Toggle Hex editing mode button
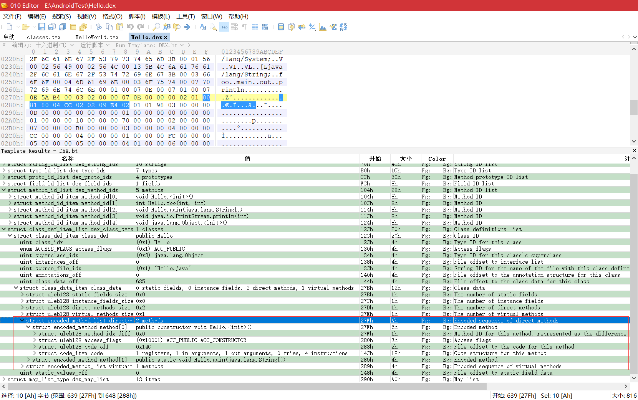The image size is (638, 400). tap(224, 26)
